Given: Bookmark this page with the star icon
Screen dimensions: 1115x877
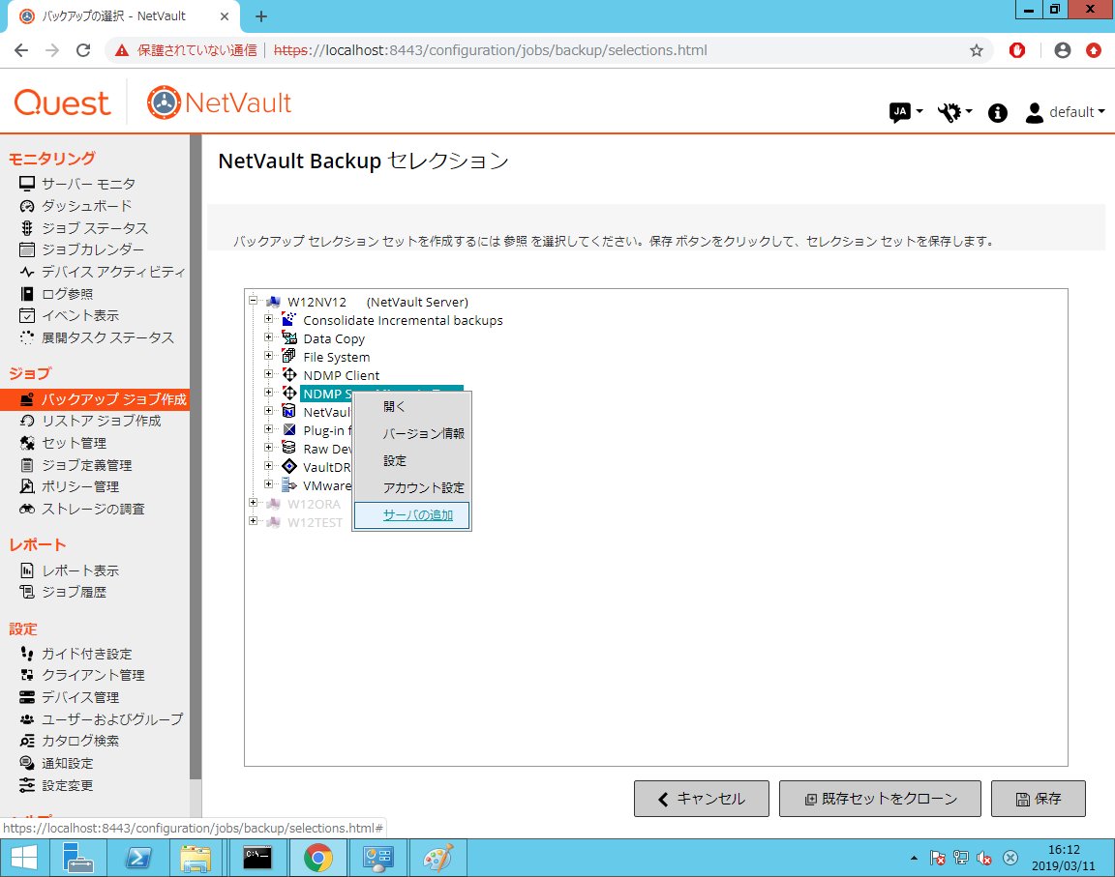Looking at the screenshot, I should click(x=977, y=50).
